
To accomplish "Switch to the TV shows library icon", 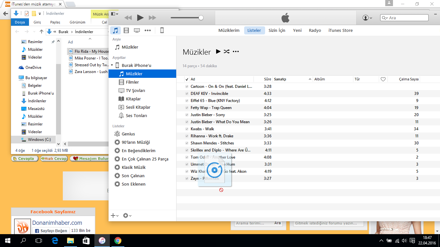I will tap(137, 31).
